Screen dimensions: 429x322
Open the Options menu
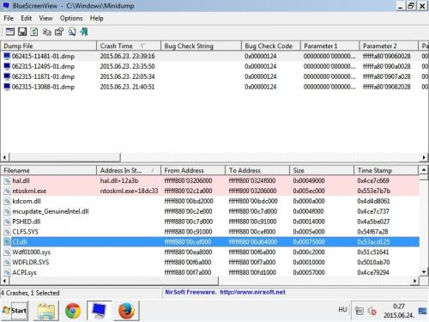[x=71, y=18]
